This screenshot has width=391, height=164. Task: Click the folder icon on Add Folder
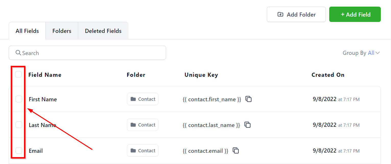coord(280,15)
